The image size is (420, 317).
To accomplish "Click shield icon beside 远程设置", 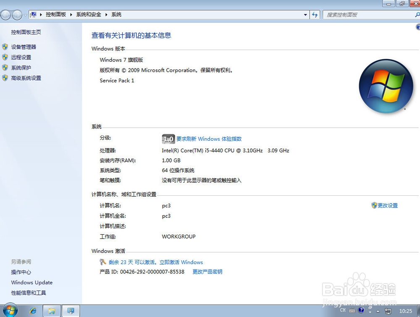I will (5, 57).
